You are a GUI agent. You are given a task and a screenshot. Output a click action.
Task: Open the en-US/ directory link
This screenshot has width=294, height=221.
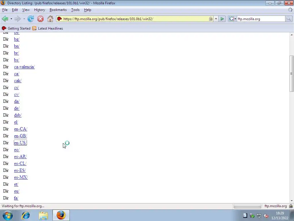click(x=20, y=143)
